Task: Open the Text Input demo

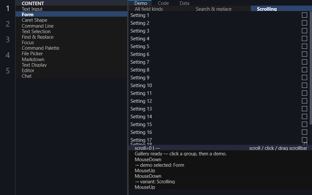Action: click(x=71, y=9)
